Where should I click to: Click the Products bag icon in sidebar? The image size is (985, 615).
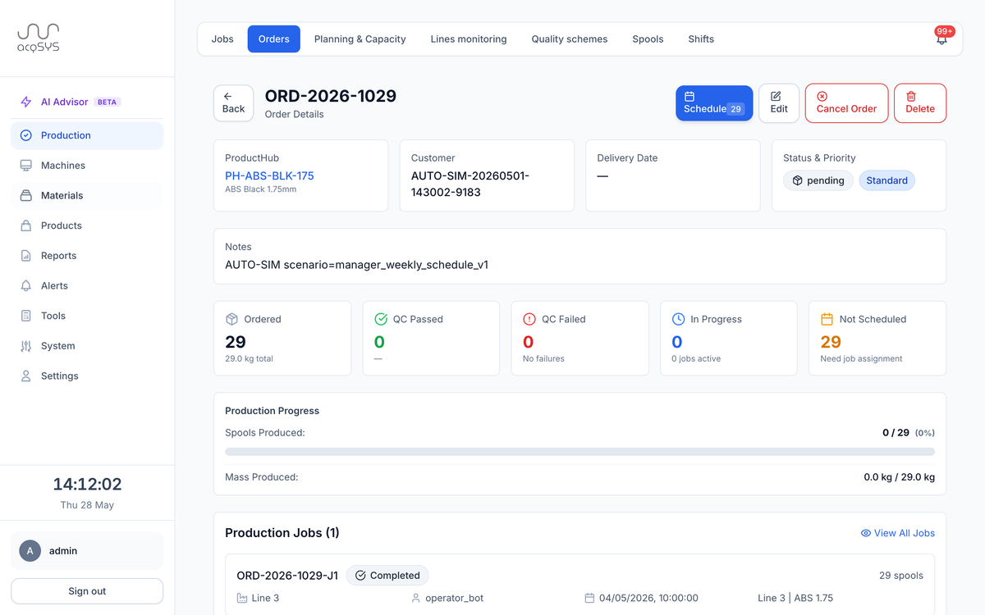pyautogui.click(x=25, y=225)
